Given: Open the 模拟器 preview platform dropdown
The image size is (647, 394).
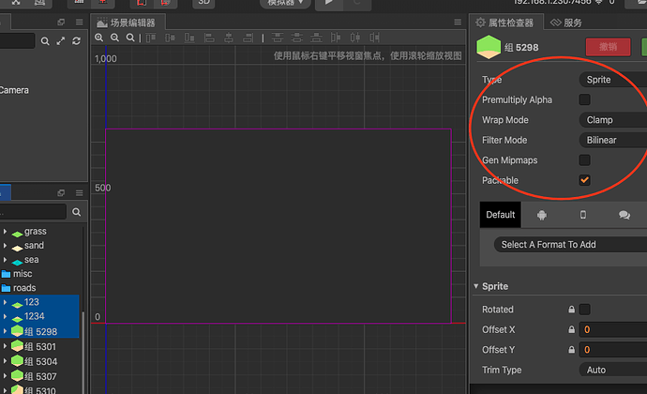Looking at the screenshot, I should (285, 4).
